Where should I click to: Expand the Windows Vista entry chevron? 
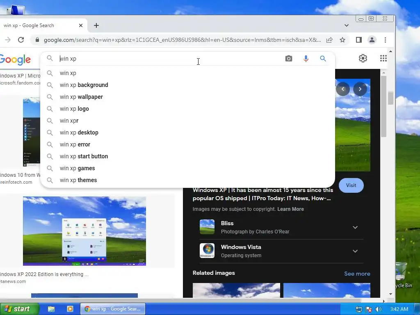(355, 251)
